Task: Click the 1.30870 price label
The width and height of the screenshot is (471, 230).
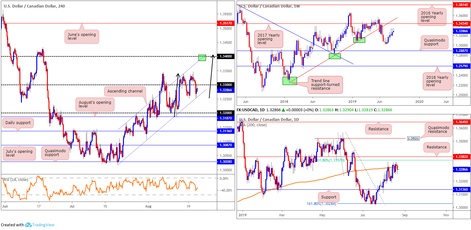Action: point(226,145)
